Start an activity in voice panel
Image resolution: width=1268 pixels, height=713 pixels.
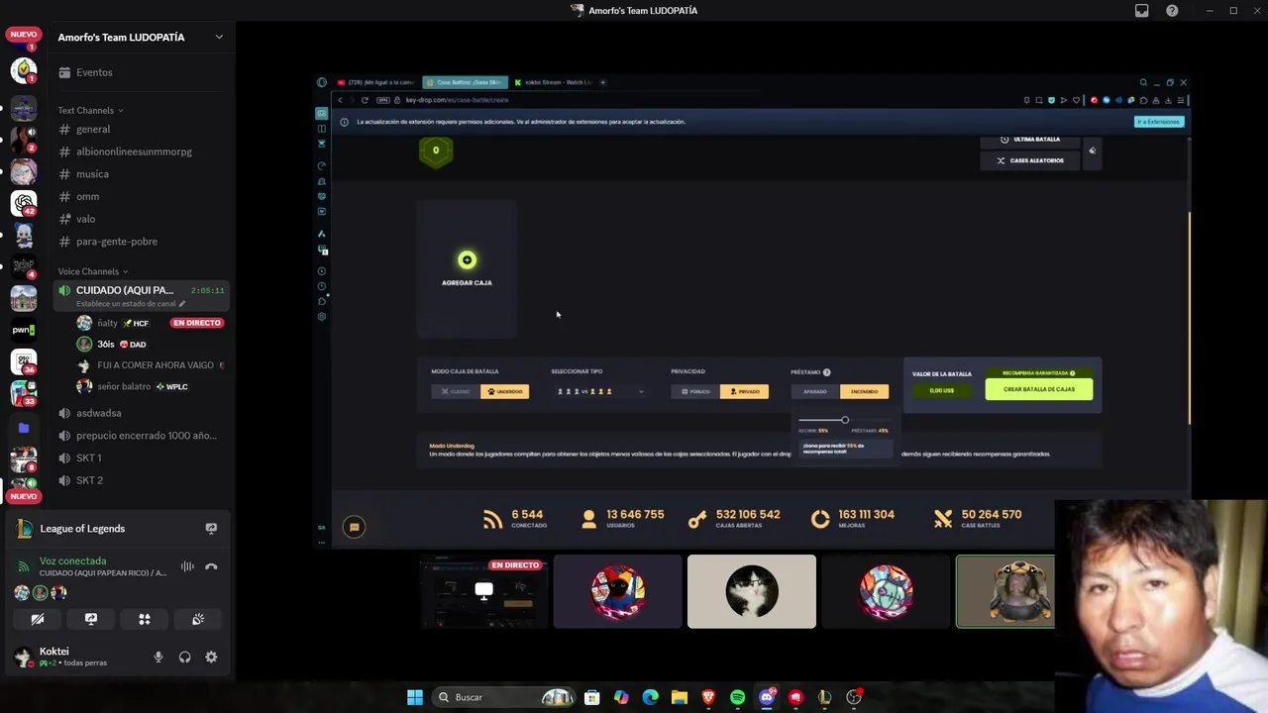coord(145,619)
